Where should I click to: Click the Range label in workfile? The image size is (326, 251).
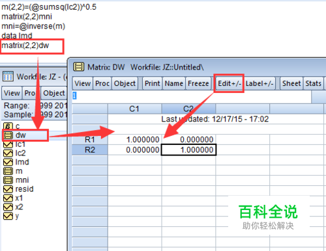pos(16,105)
